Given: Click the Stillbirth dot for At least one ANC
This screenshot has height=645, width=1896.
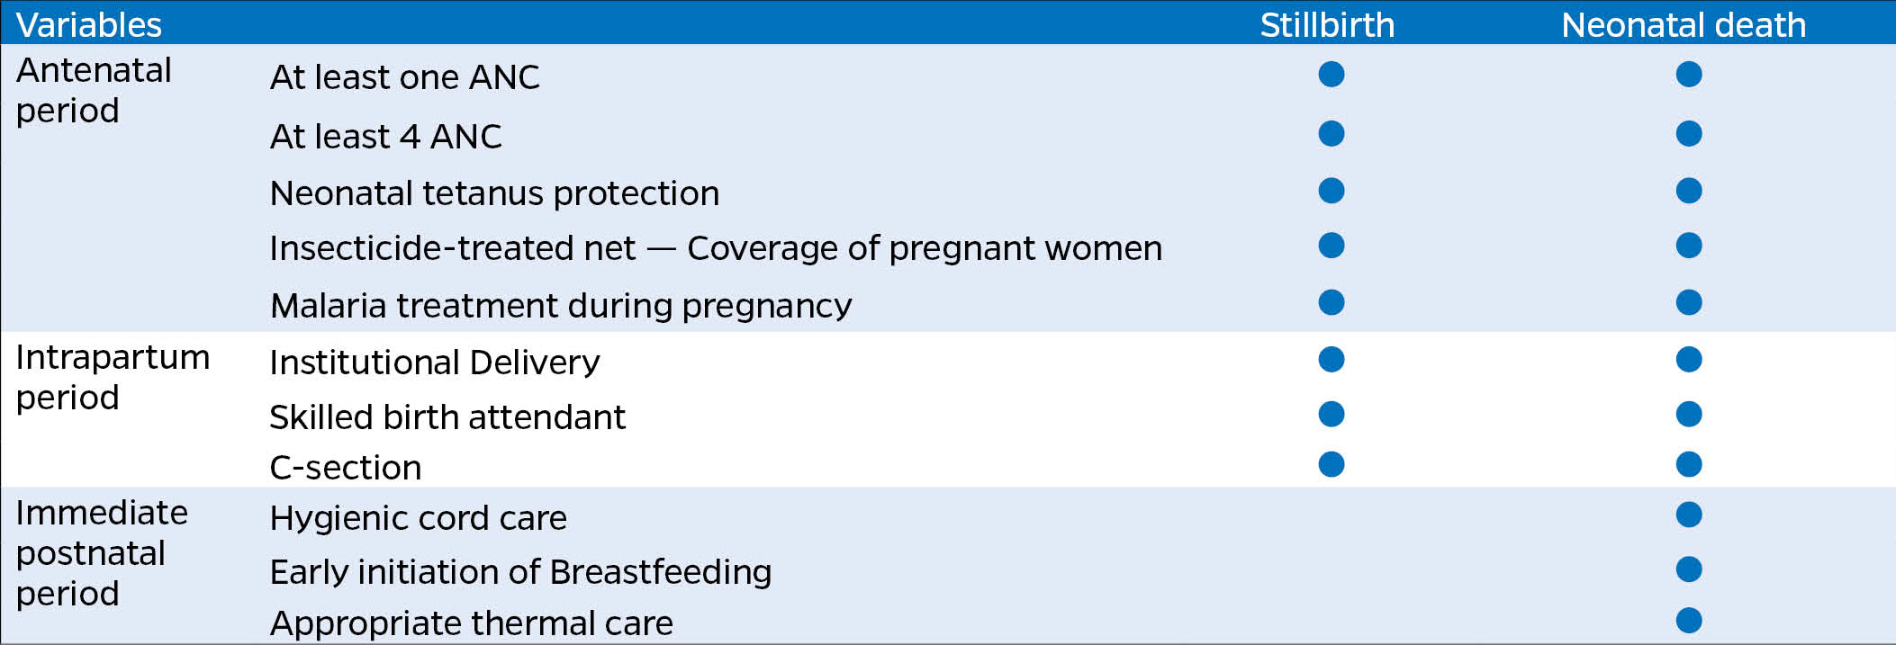Looking at the screenshot, I should [1331, 74].
